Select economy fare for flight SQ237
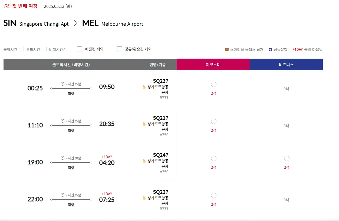This screenshot has height=221, width=339. (x=213, y=84)
